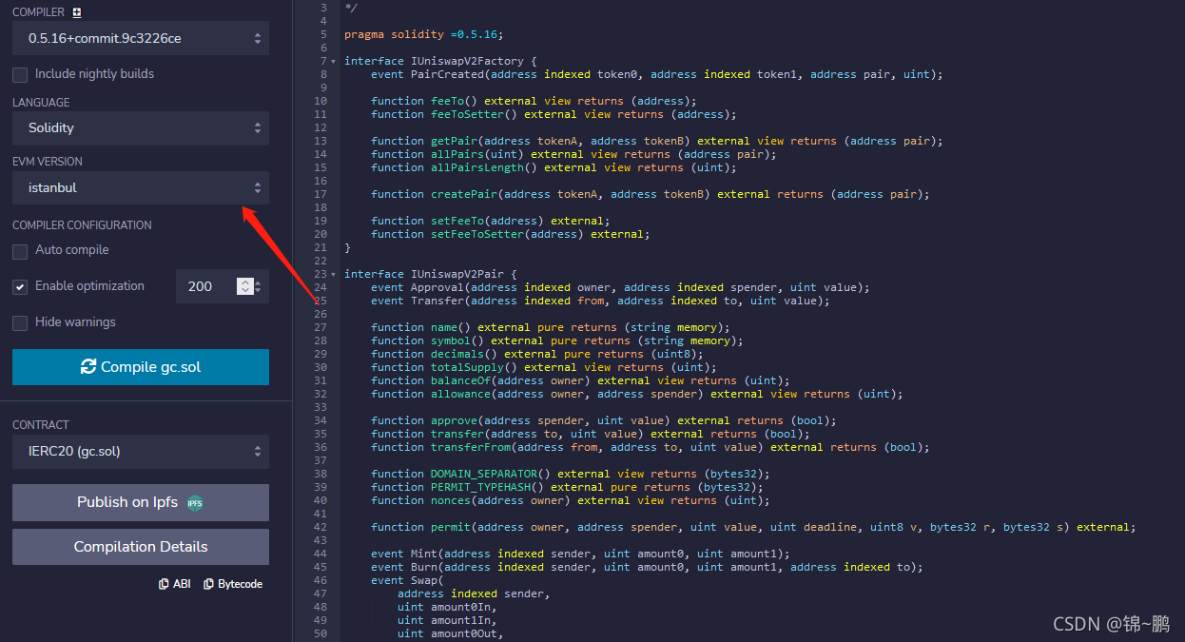This screenshot has height=642, width=1185.
Task: Click the 'event Burn' code line
Action: point(647,567)
